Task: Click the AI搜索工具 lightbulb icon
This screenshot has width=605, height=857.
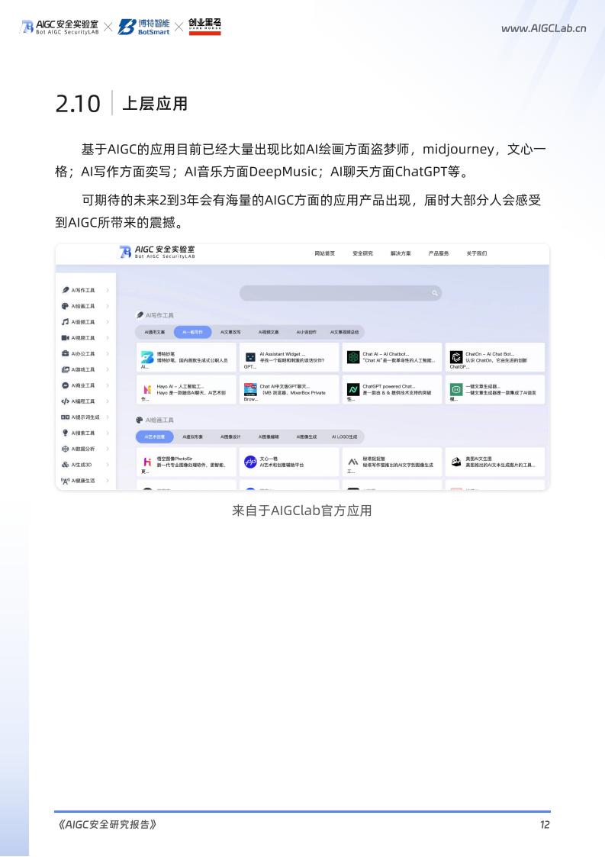Action: [x=66, y=433]
